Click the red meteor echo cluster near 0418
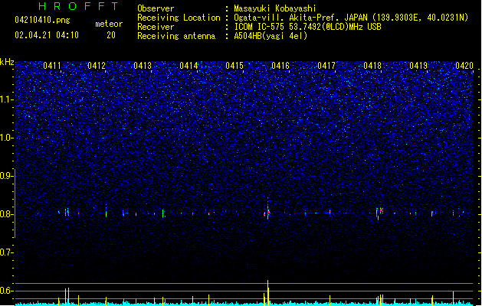Viewport: 482px width, 306px height. click(x=380, y=212)
